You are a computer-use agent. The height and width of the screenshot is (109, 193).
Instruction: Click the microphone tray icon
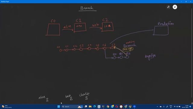pyautogui.click(x=164, y=107)
